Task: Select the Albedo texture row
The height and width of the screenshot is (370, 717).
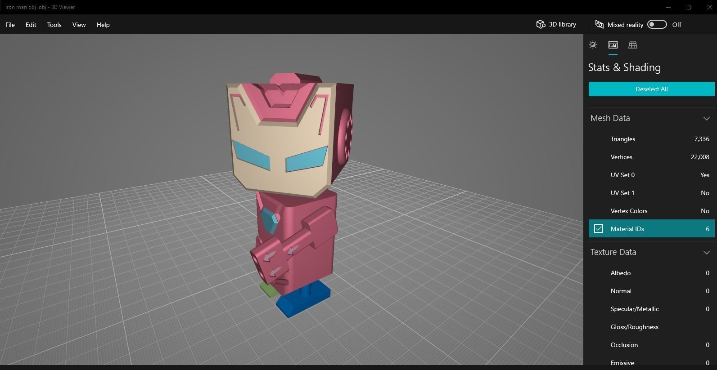Action: tap(651, 273)
